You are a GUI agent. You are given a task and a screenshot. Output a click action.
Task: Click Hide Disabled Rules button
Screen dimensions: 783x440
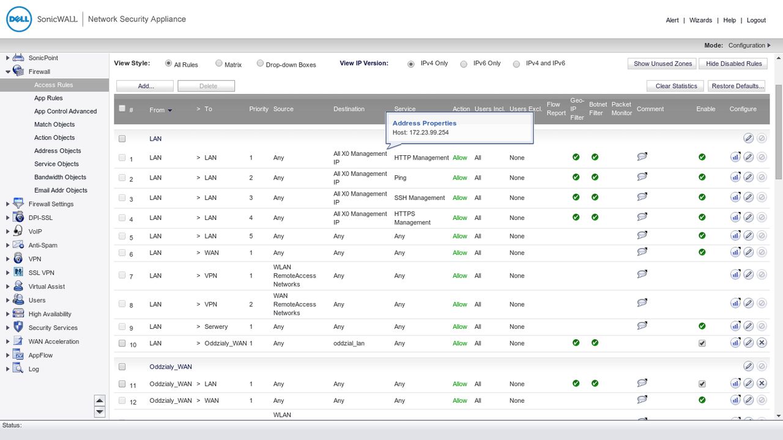coord(734,64)
